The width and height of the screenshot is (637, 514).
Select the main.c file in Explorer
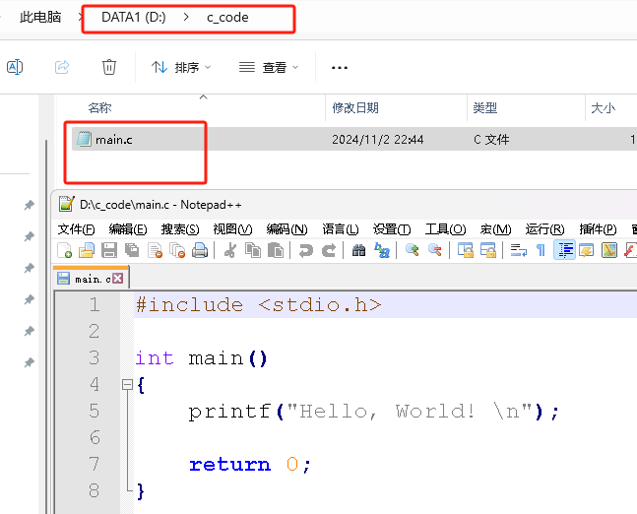tap(114, 140)
